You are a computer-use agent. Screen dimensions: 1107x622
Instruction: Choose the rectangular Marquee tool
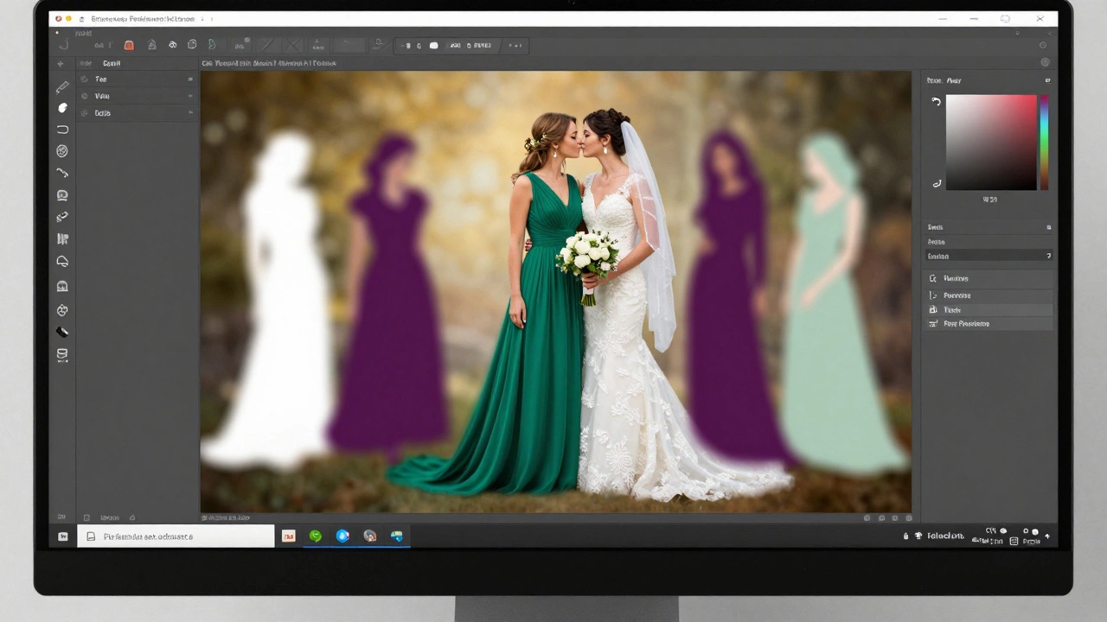tap(62, 130)
